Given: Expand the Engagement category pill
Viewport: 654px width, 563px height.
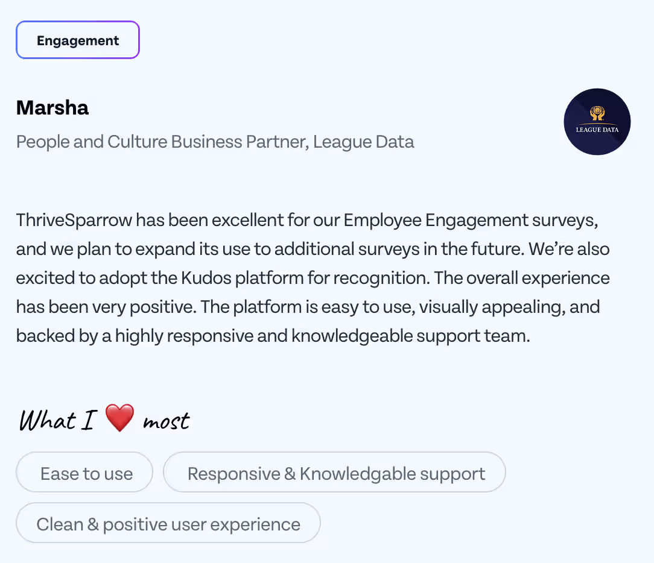Looking at the screenshot, I should [77, 40].
